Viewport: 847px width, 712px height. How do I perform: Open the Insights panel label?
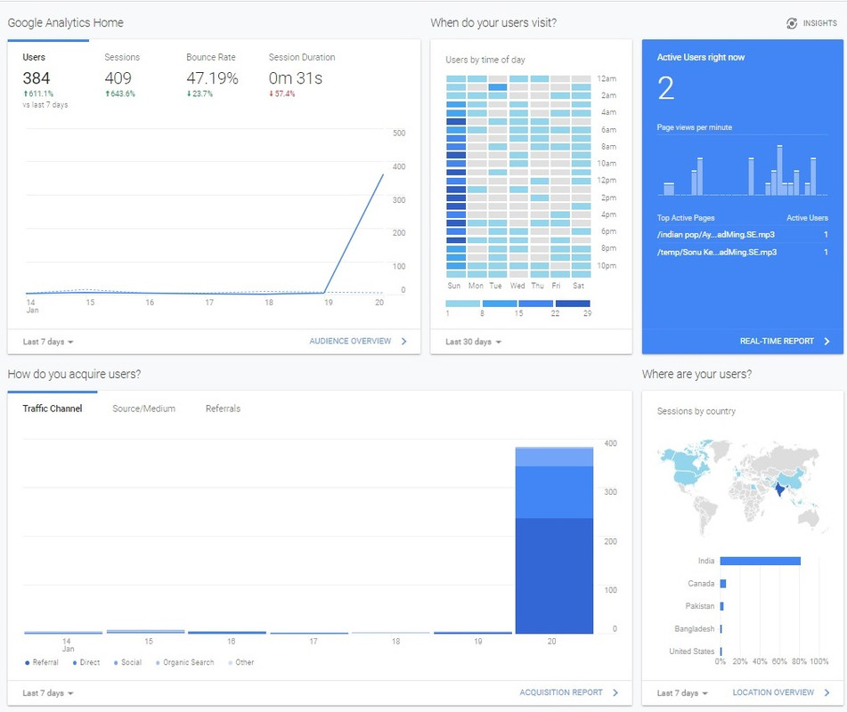[819, 23]
